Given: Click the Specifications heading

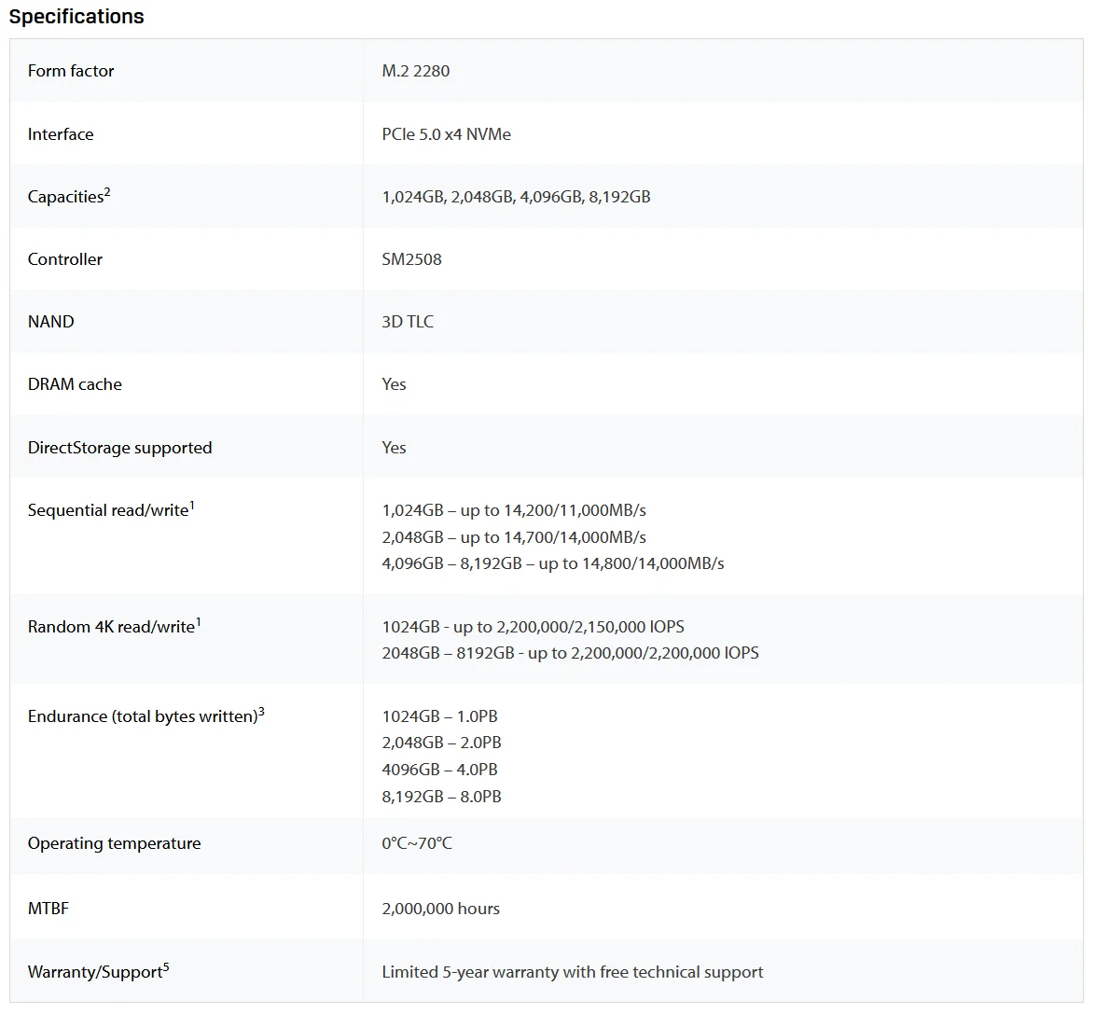Looking at the screenshot, I should [76, 17].
